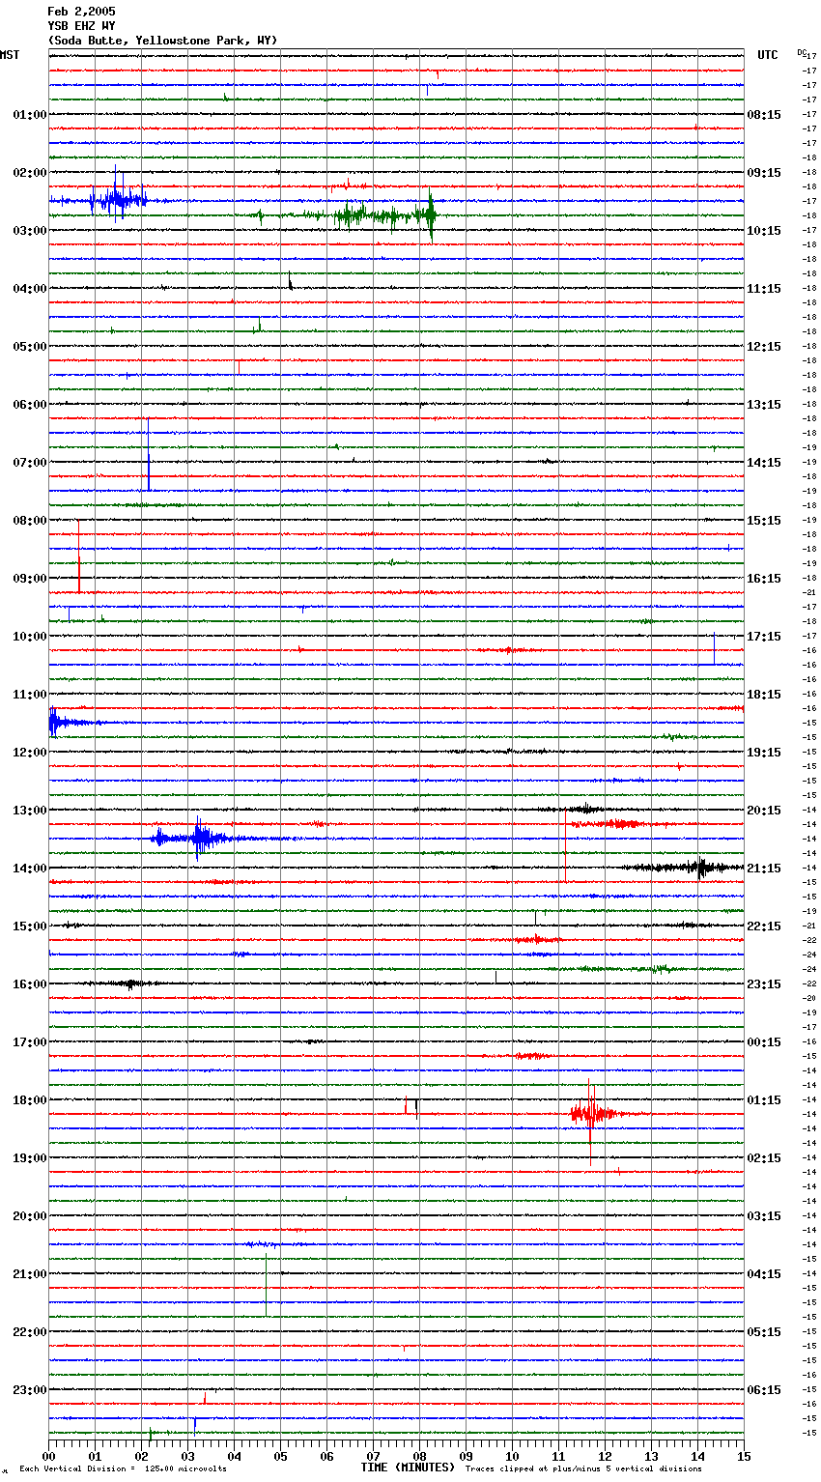Select the 03:00 MST time label

click(x=29, y=231)
